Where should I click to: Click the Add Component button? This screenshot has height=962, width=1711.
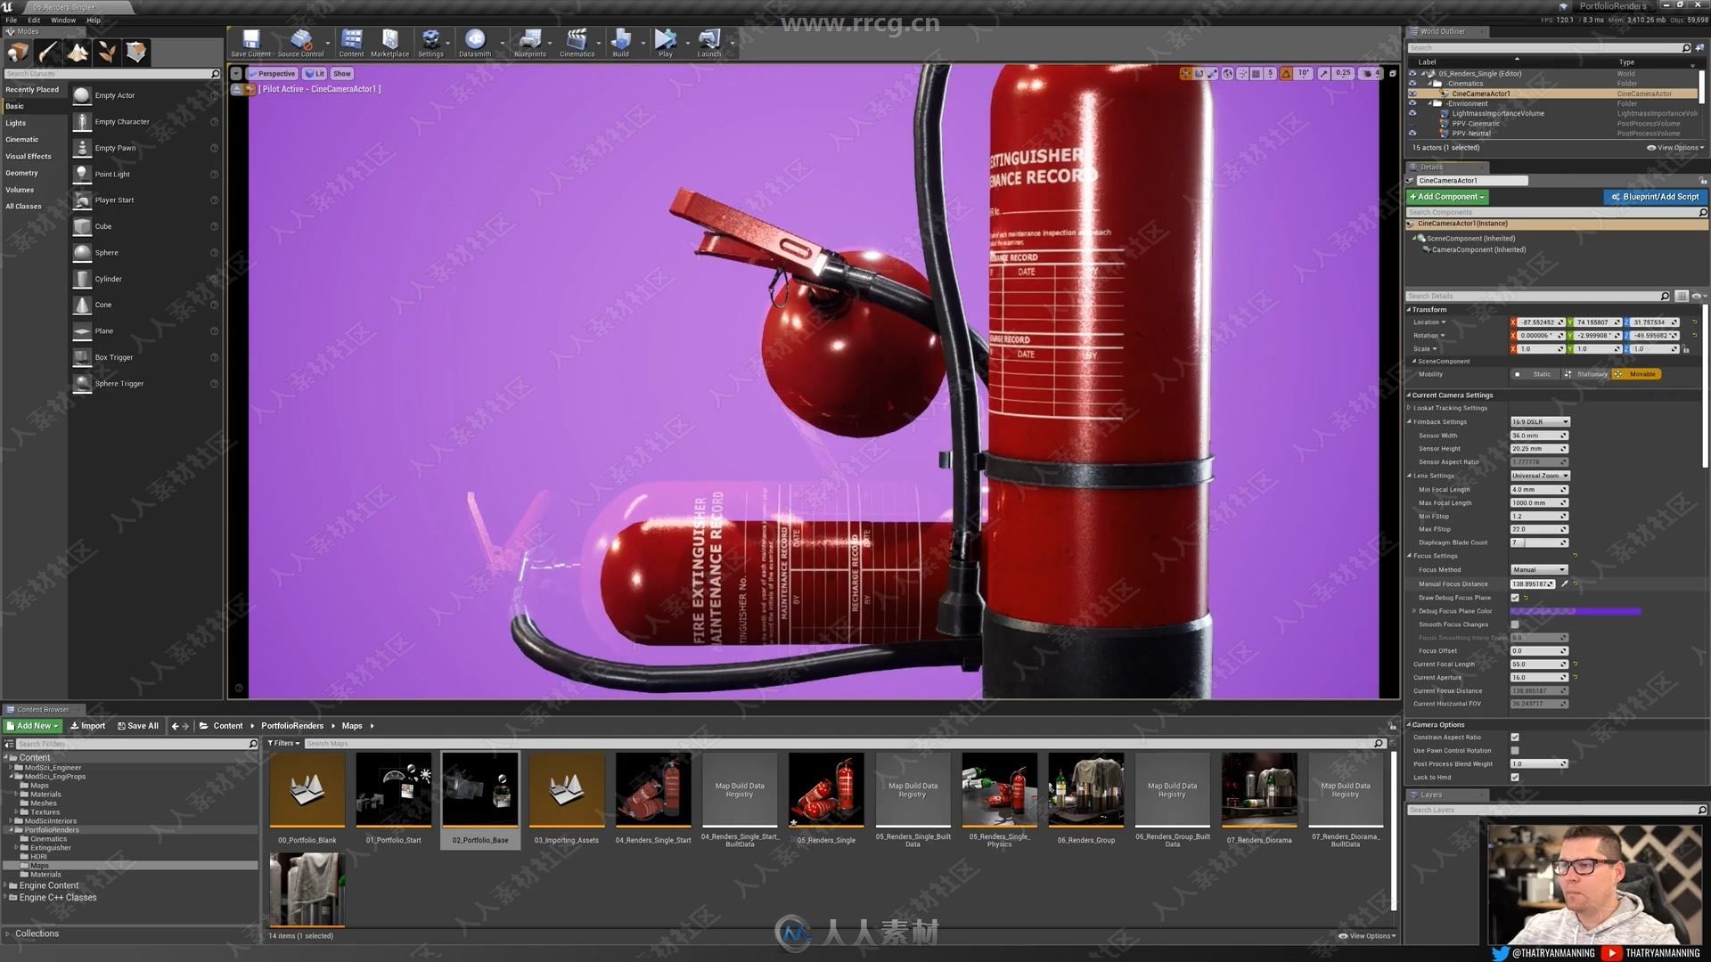1447,197
